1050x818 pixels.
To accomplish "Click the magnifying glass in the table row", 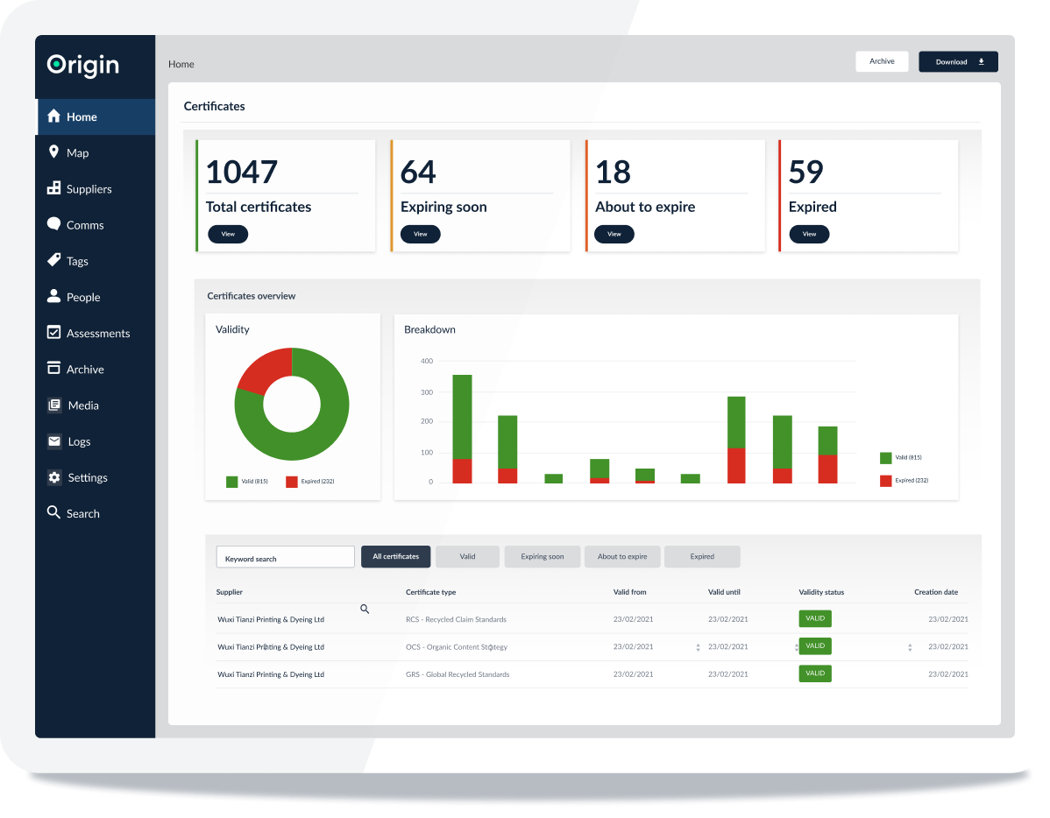I will coord(365,608).
